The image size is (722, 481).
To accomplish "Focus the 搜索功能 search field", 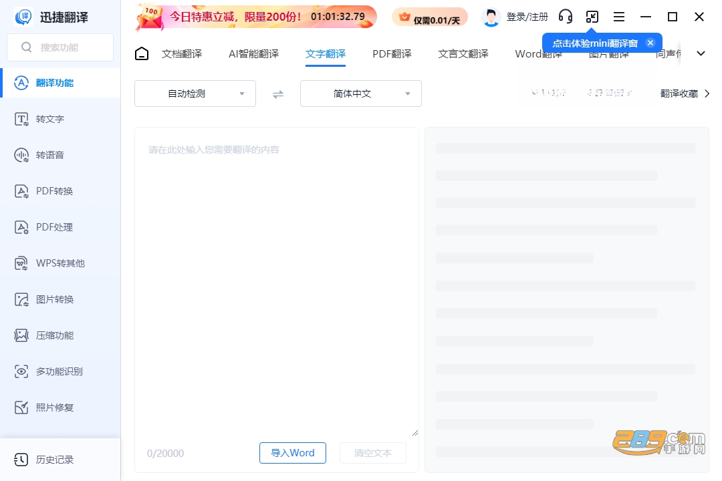I will click(x=60, y=47).
